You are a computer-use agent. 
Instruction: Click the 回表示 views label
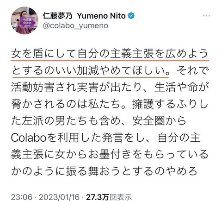pos(120,197)
